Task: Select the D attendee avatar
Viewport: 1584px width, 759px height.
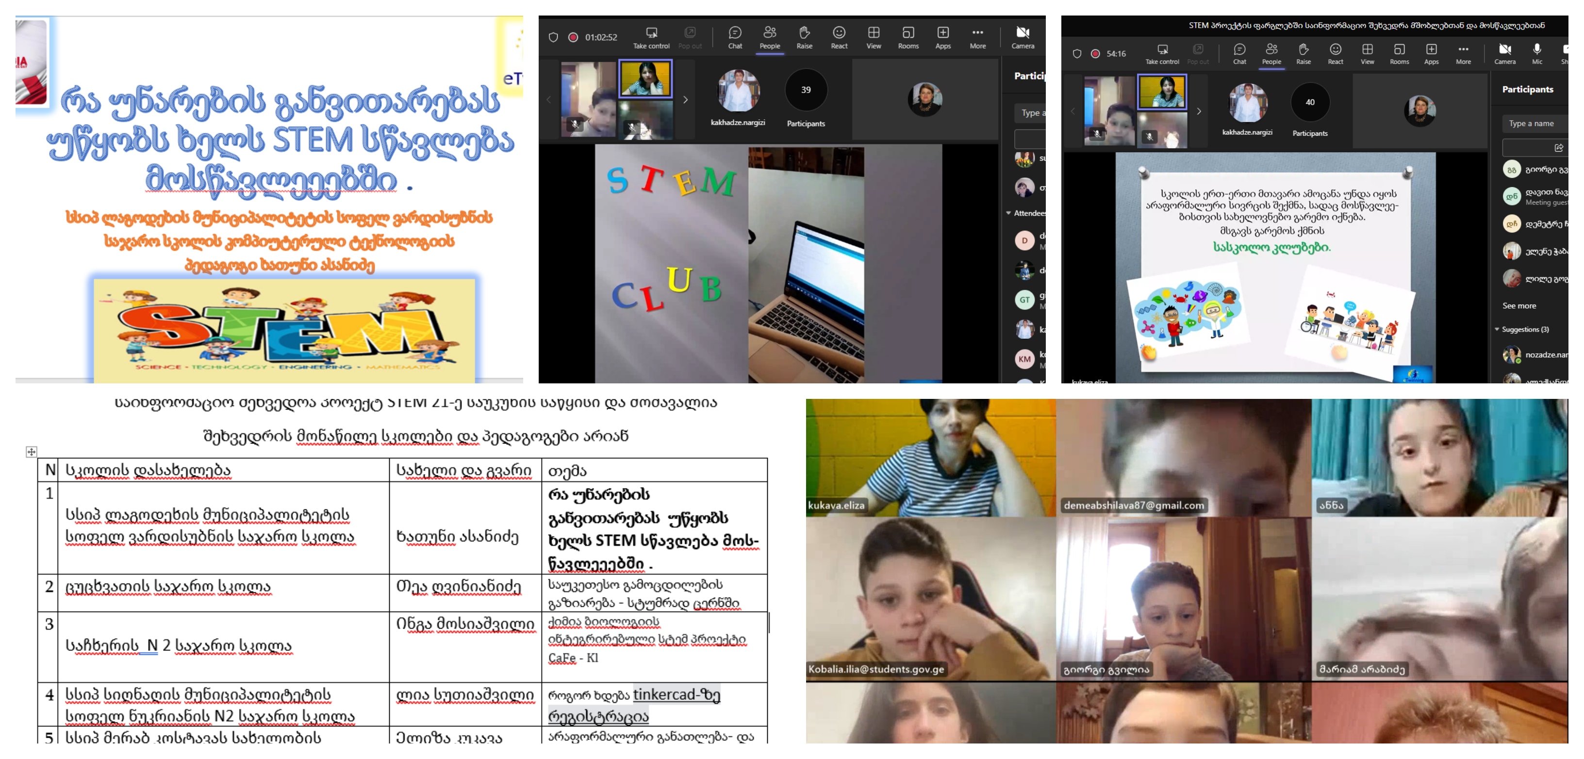Action: pyautogui.click(x=1024, y=240)
